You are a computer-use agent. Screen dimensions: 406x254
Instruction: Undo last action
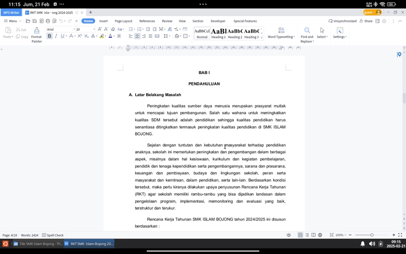[61, 21]
